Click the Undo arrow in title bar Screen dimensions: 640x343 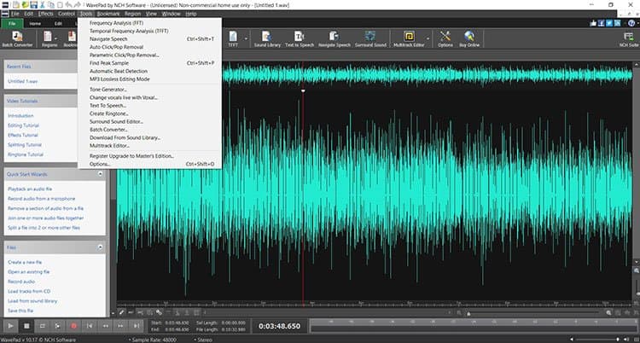(68, 5)
